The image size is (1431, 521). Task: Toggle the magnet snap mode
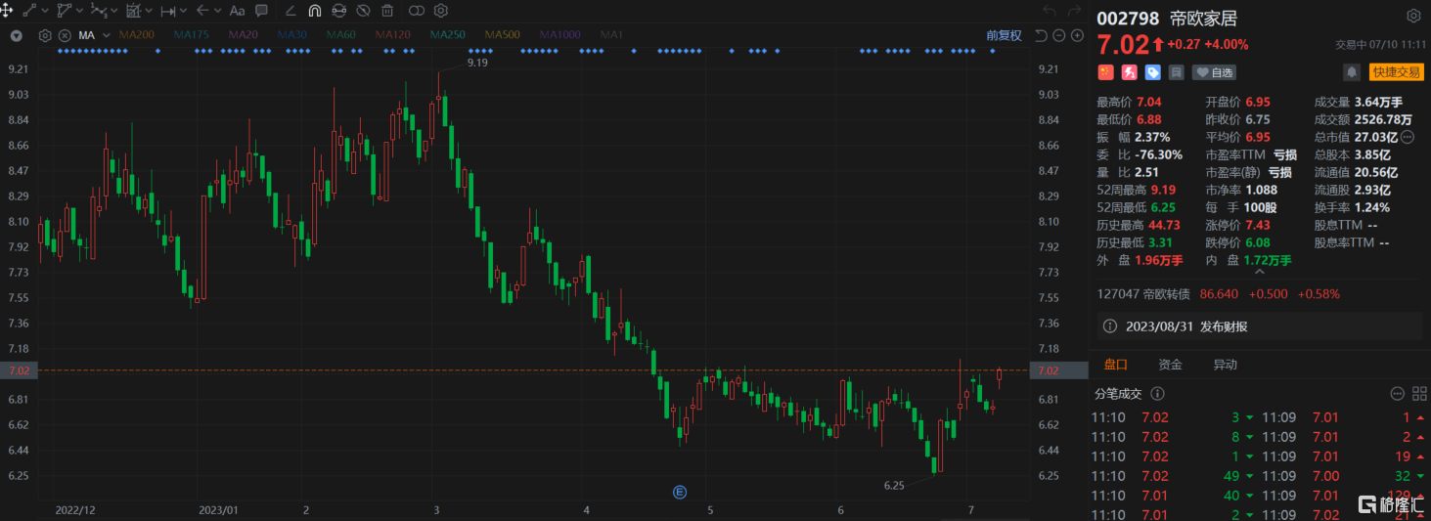(314, 11)
